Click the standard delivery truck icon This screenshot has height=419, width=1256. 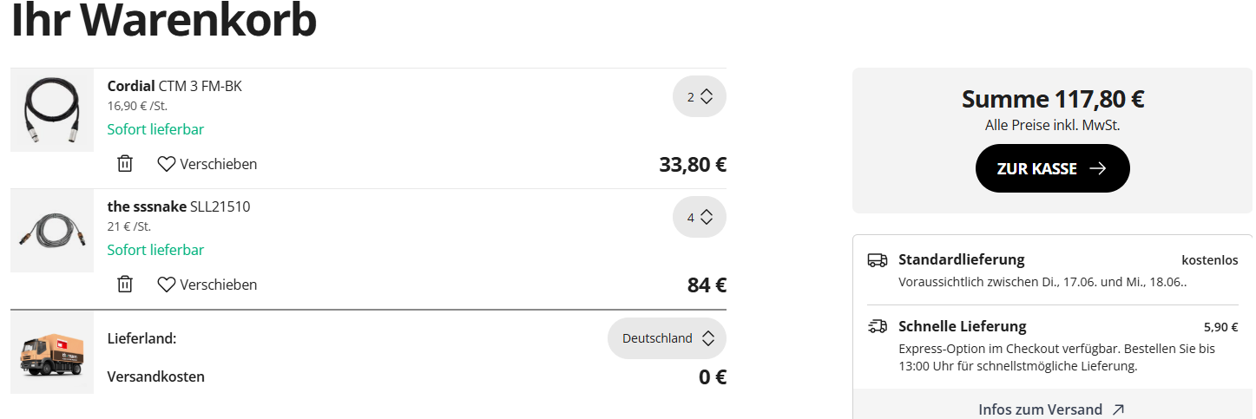pos(878,259)
